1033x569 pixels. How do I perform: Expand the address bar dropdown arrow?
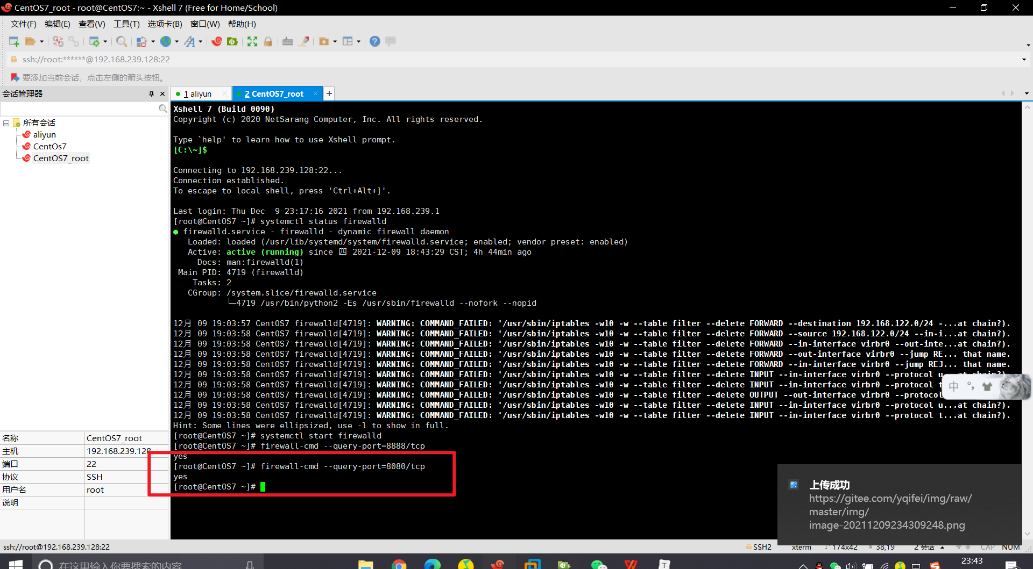tap(1024, 60)
